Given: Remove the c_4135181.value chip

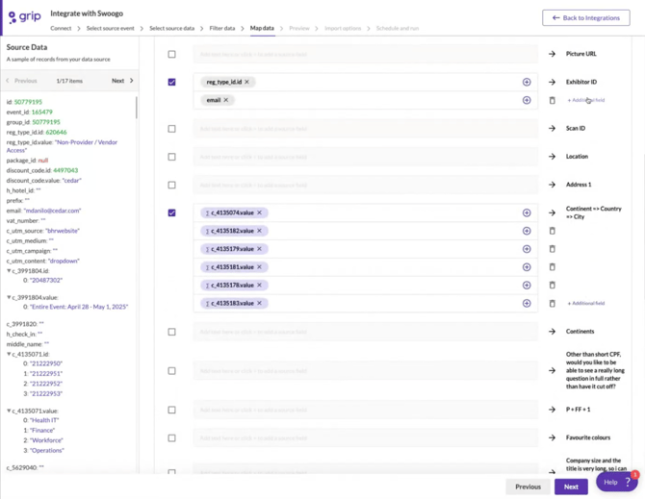Looking at the screenshot, I should (x=259, y=267).
